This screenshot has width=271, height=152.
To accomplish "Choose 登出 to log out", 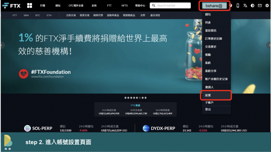I will (216, 110).
